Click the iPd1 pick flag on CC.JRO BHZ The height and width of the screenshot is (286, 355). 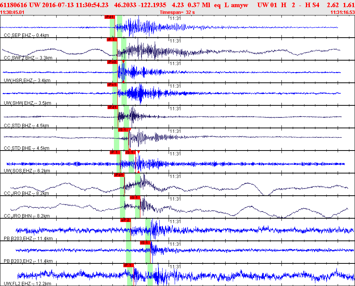[119, 175]
